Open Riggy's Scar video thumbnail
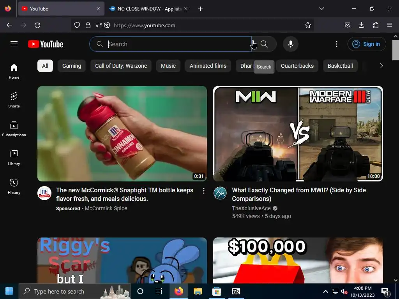Image resolution: width=399 pixels, height=299 pixels. 122,260
